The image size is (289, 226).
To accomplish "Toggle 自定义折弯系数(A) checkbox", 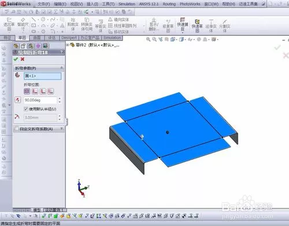I will [x=17, y=129].
